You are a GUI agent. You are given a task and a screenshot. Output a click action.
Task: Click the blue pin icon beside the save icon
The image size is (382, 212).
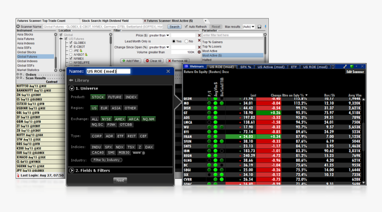[x=265, y=27]
